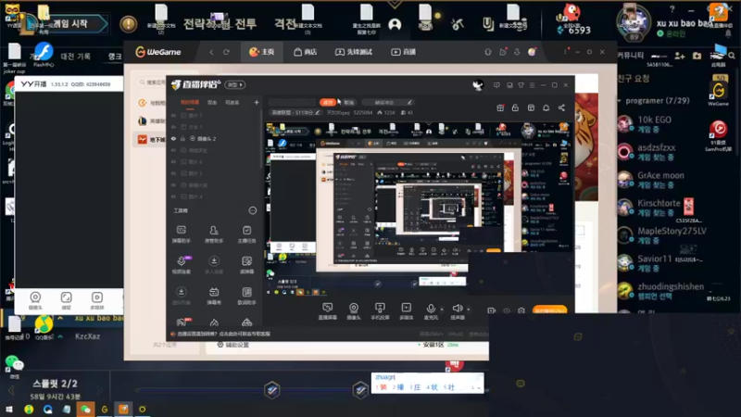Click the 取消 cancel button

click(x=349, y=102)
